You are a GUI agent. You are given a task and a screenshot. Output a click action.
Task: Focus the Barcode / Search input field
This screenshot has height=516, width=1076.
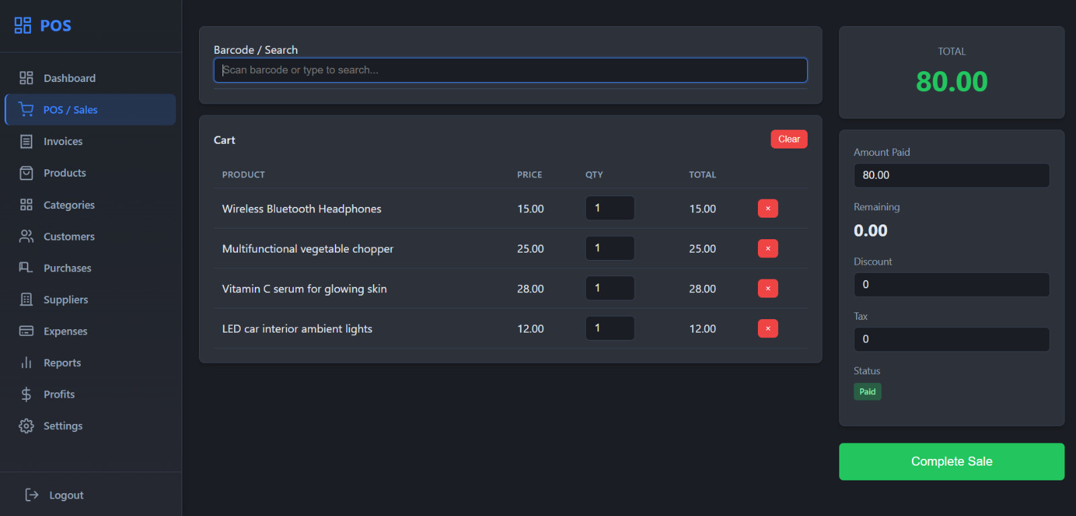510,70
